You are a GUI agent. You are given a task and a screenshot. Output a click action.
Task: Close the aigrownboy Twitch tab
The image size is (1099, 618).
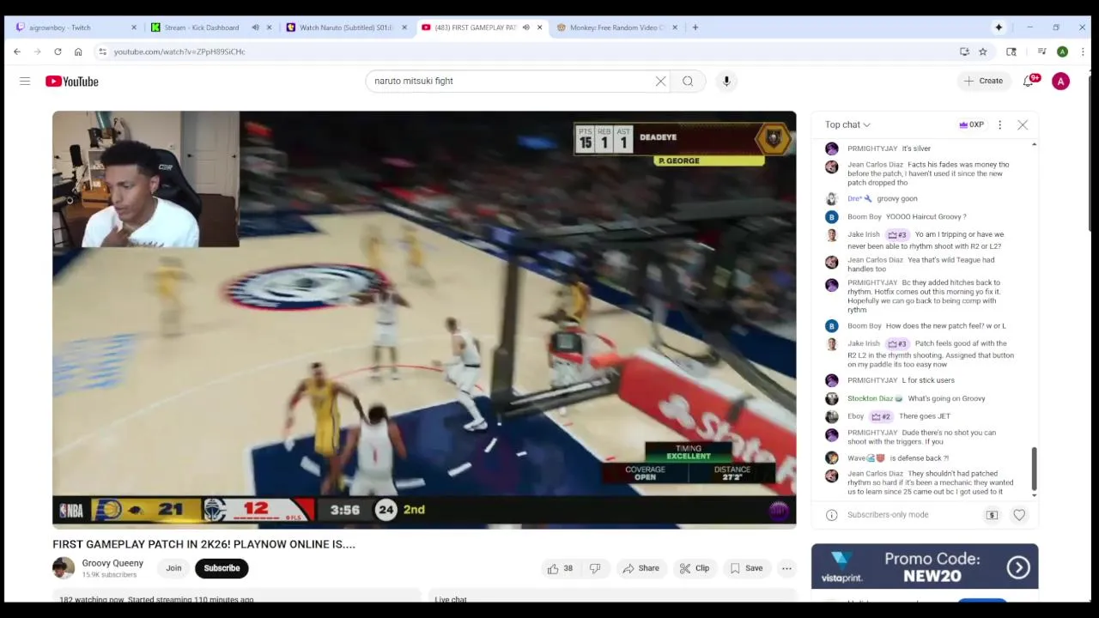133,27
